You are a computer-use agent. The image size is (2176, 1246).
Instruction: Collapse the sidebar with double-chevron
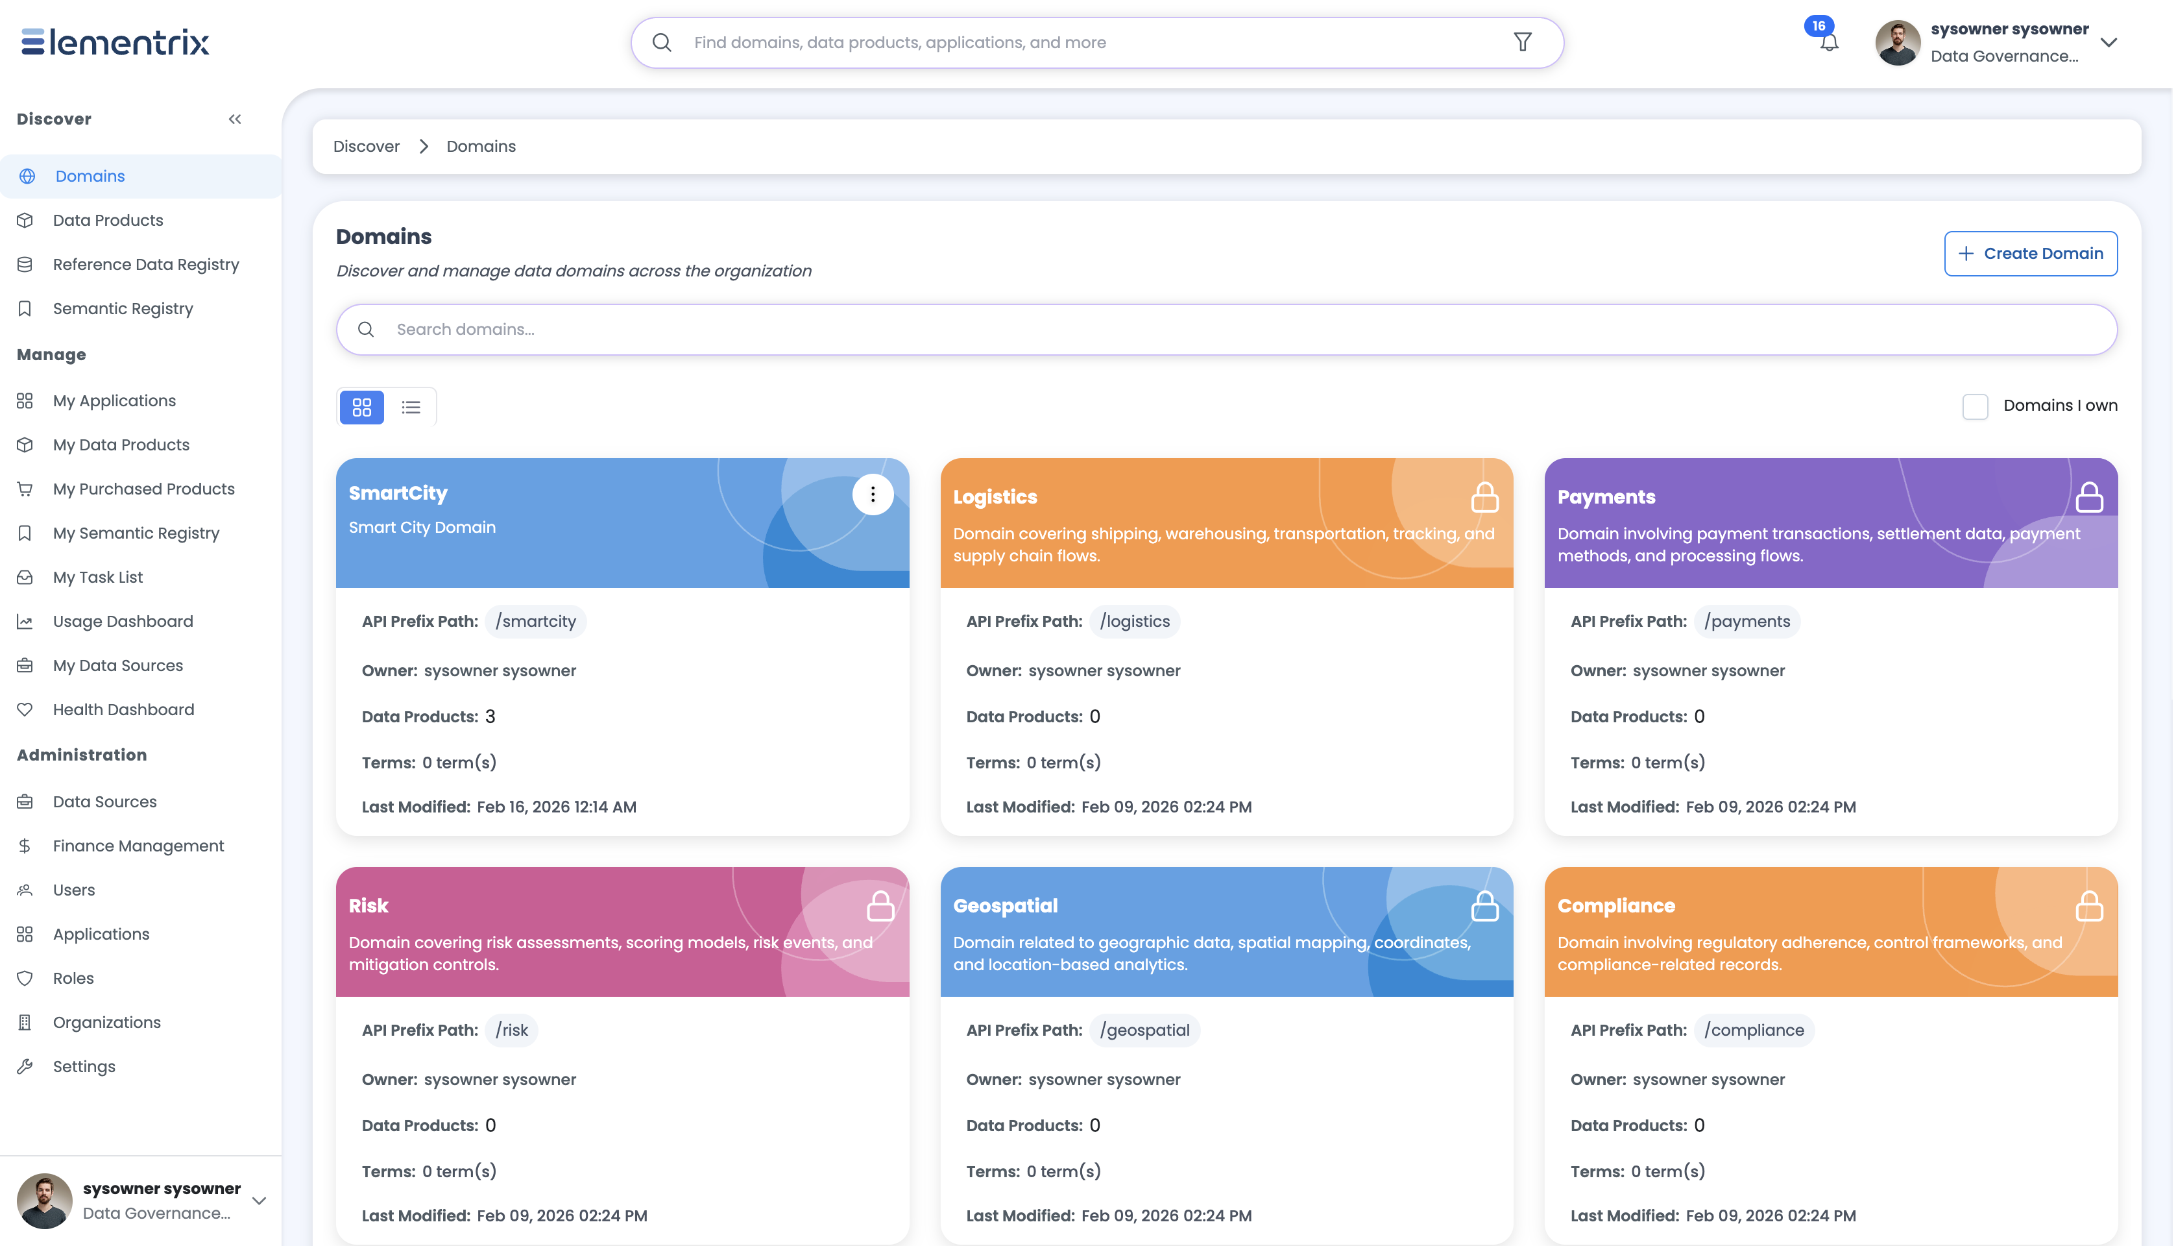coord(234,119)
